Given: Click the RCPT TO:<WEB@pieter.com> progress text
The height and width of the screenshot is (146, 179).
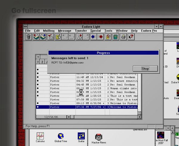Looking at the screenshot, I should 68,63.
